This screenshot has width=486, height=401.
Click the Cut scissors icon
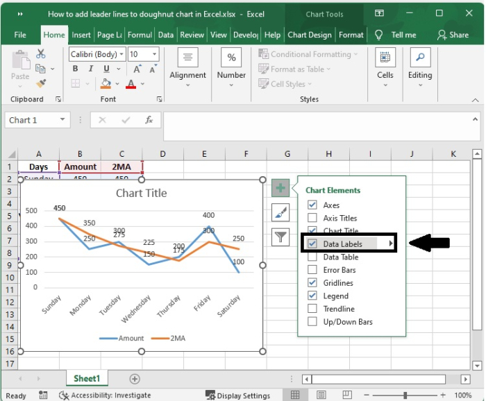pos(40,54)
